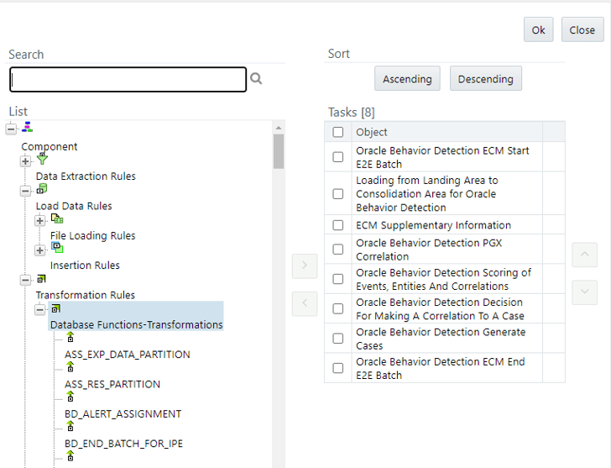
Task: Select the Insertion Rules label
Action: click(x=85, y=266)
